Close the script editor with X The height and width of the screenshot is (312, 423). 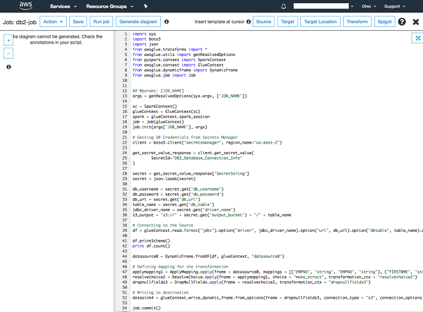point(416,22)
